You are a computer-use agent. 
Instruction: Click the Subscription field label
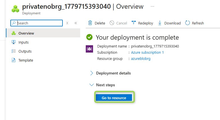click(107, 52)
